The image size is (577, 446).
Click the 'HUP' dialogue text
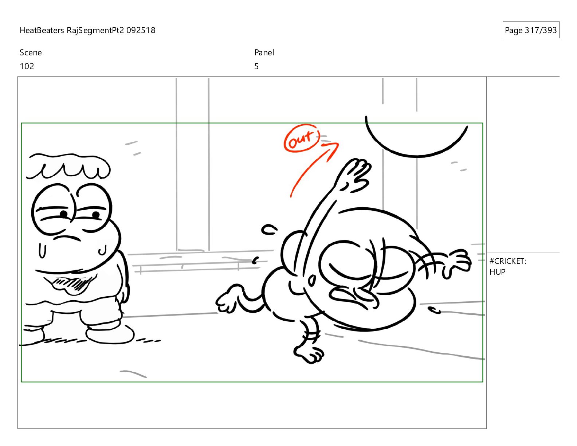[497, 272]
